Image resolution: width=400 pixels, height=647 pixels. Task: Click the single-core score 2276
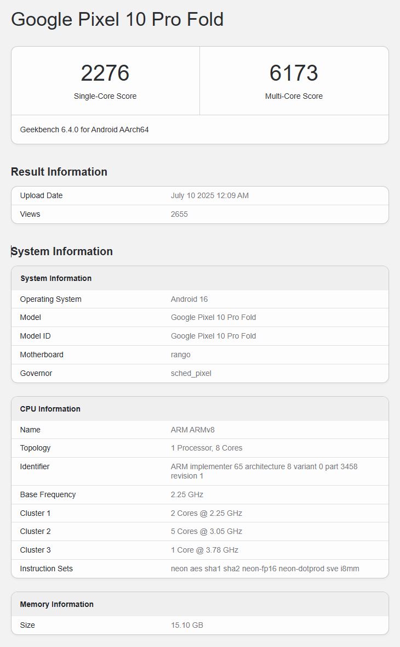click(105, 74)
